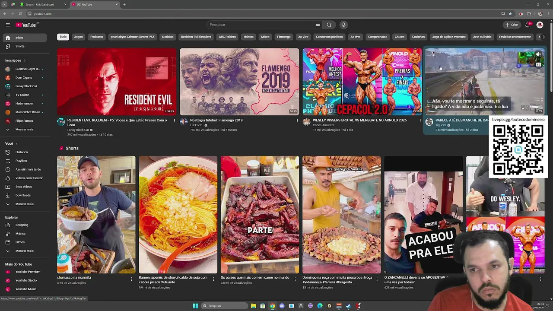Viewport: 553px width, 311px height.
Task: Click Carlos Analister channel avatar
Action: pos(306,122)
